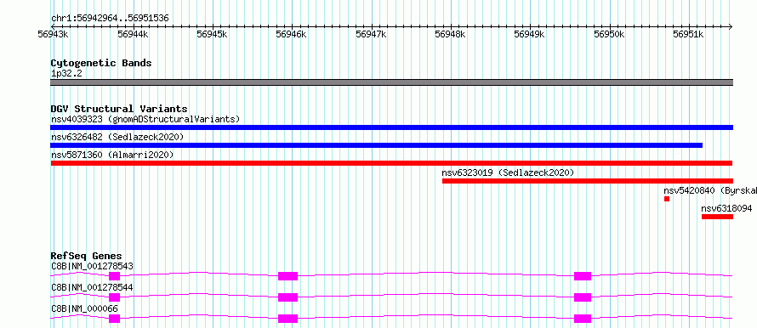Select the gray 1p32.2 cytoband bar
This screenshot has width=757, height=328.
click(x=391, y=82)
